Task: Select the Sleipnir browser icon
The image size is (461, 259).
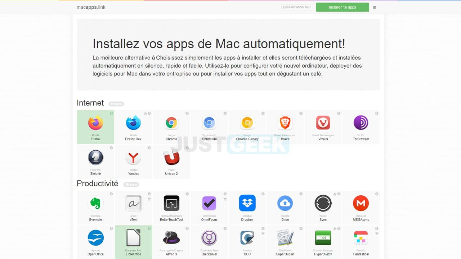Action: coord(95,158)
